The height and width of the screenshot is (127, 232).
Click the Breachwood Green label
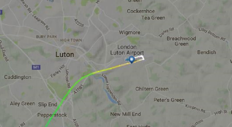[x=181, y=41]
